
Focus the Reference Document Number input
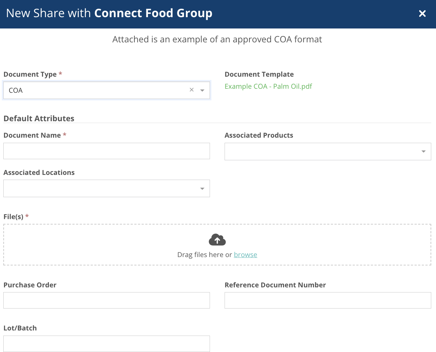(328, 300)
